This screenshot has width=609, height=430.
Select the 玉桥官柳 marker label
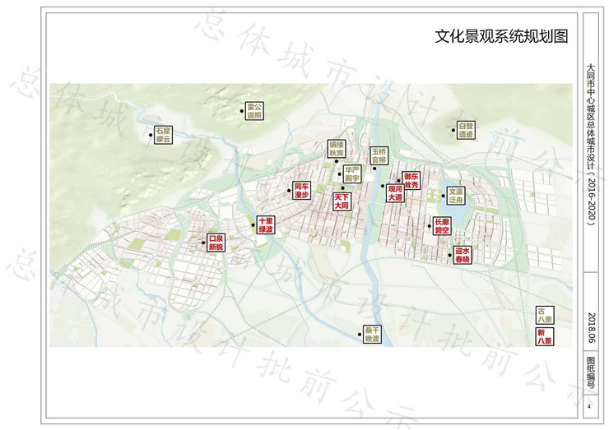tap(379, 155)
